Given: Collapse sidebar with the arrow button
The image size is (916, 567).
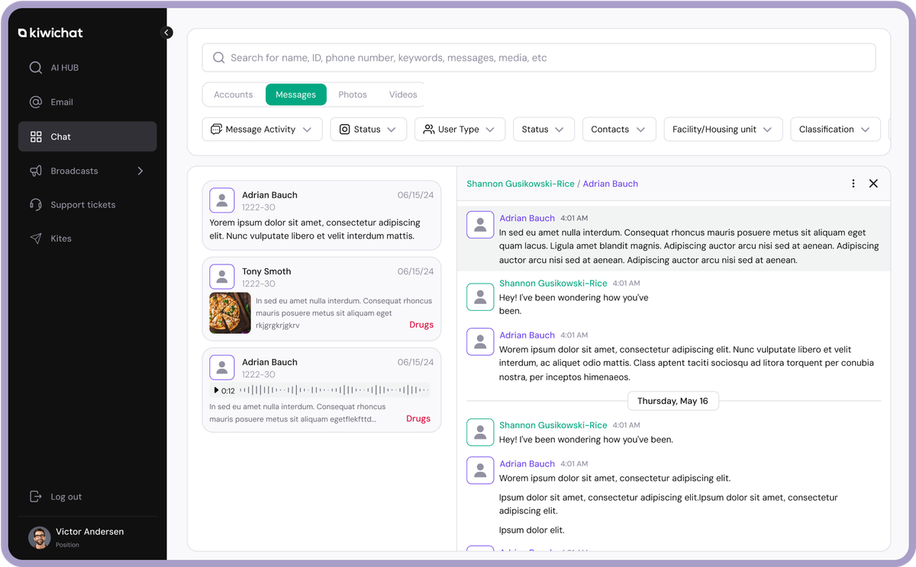Looking at the screenshot, I should click(167, 33).
